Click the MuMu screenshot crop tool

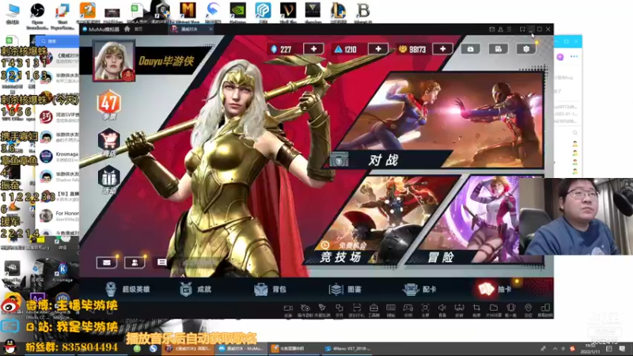pyautogui.click(x=477, y=310)
